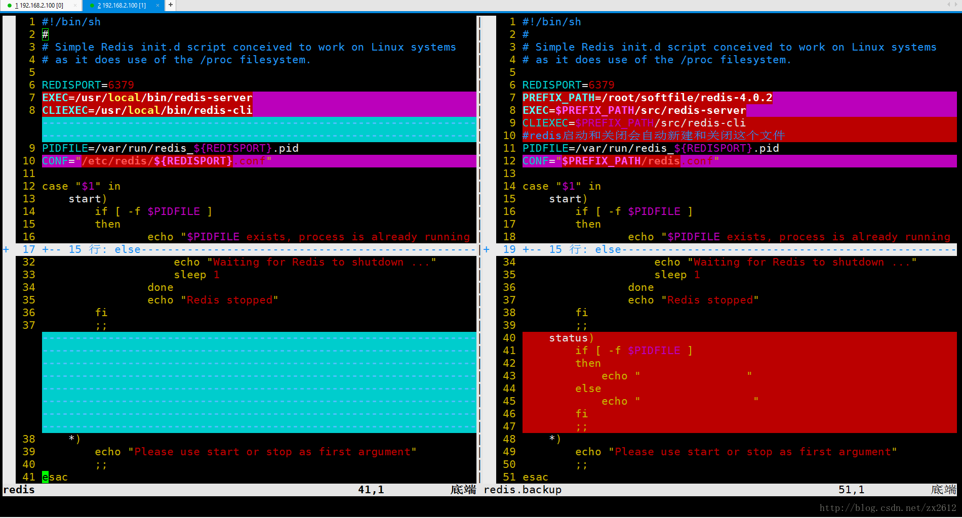This screenshot has width=962, height=518.
Task: Click the 'PREFIX_PATH=/root/softfile/redis-4.0.2' line
Action: click(x=648, y=98)
